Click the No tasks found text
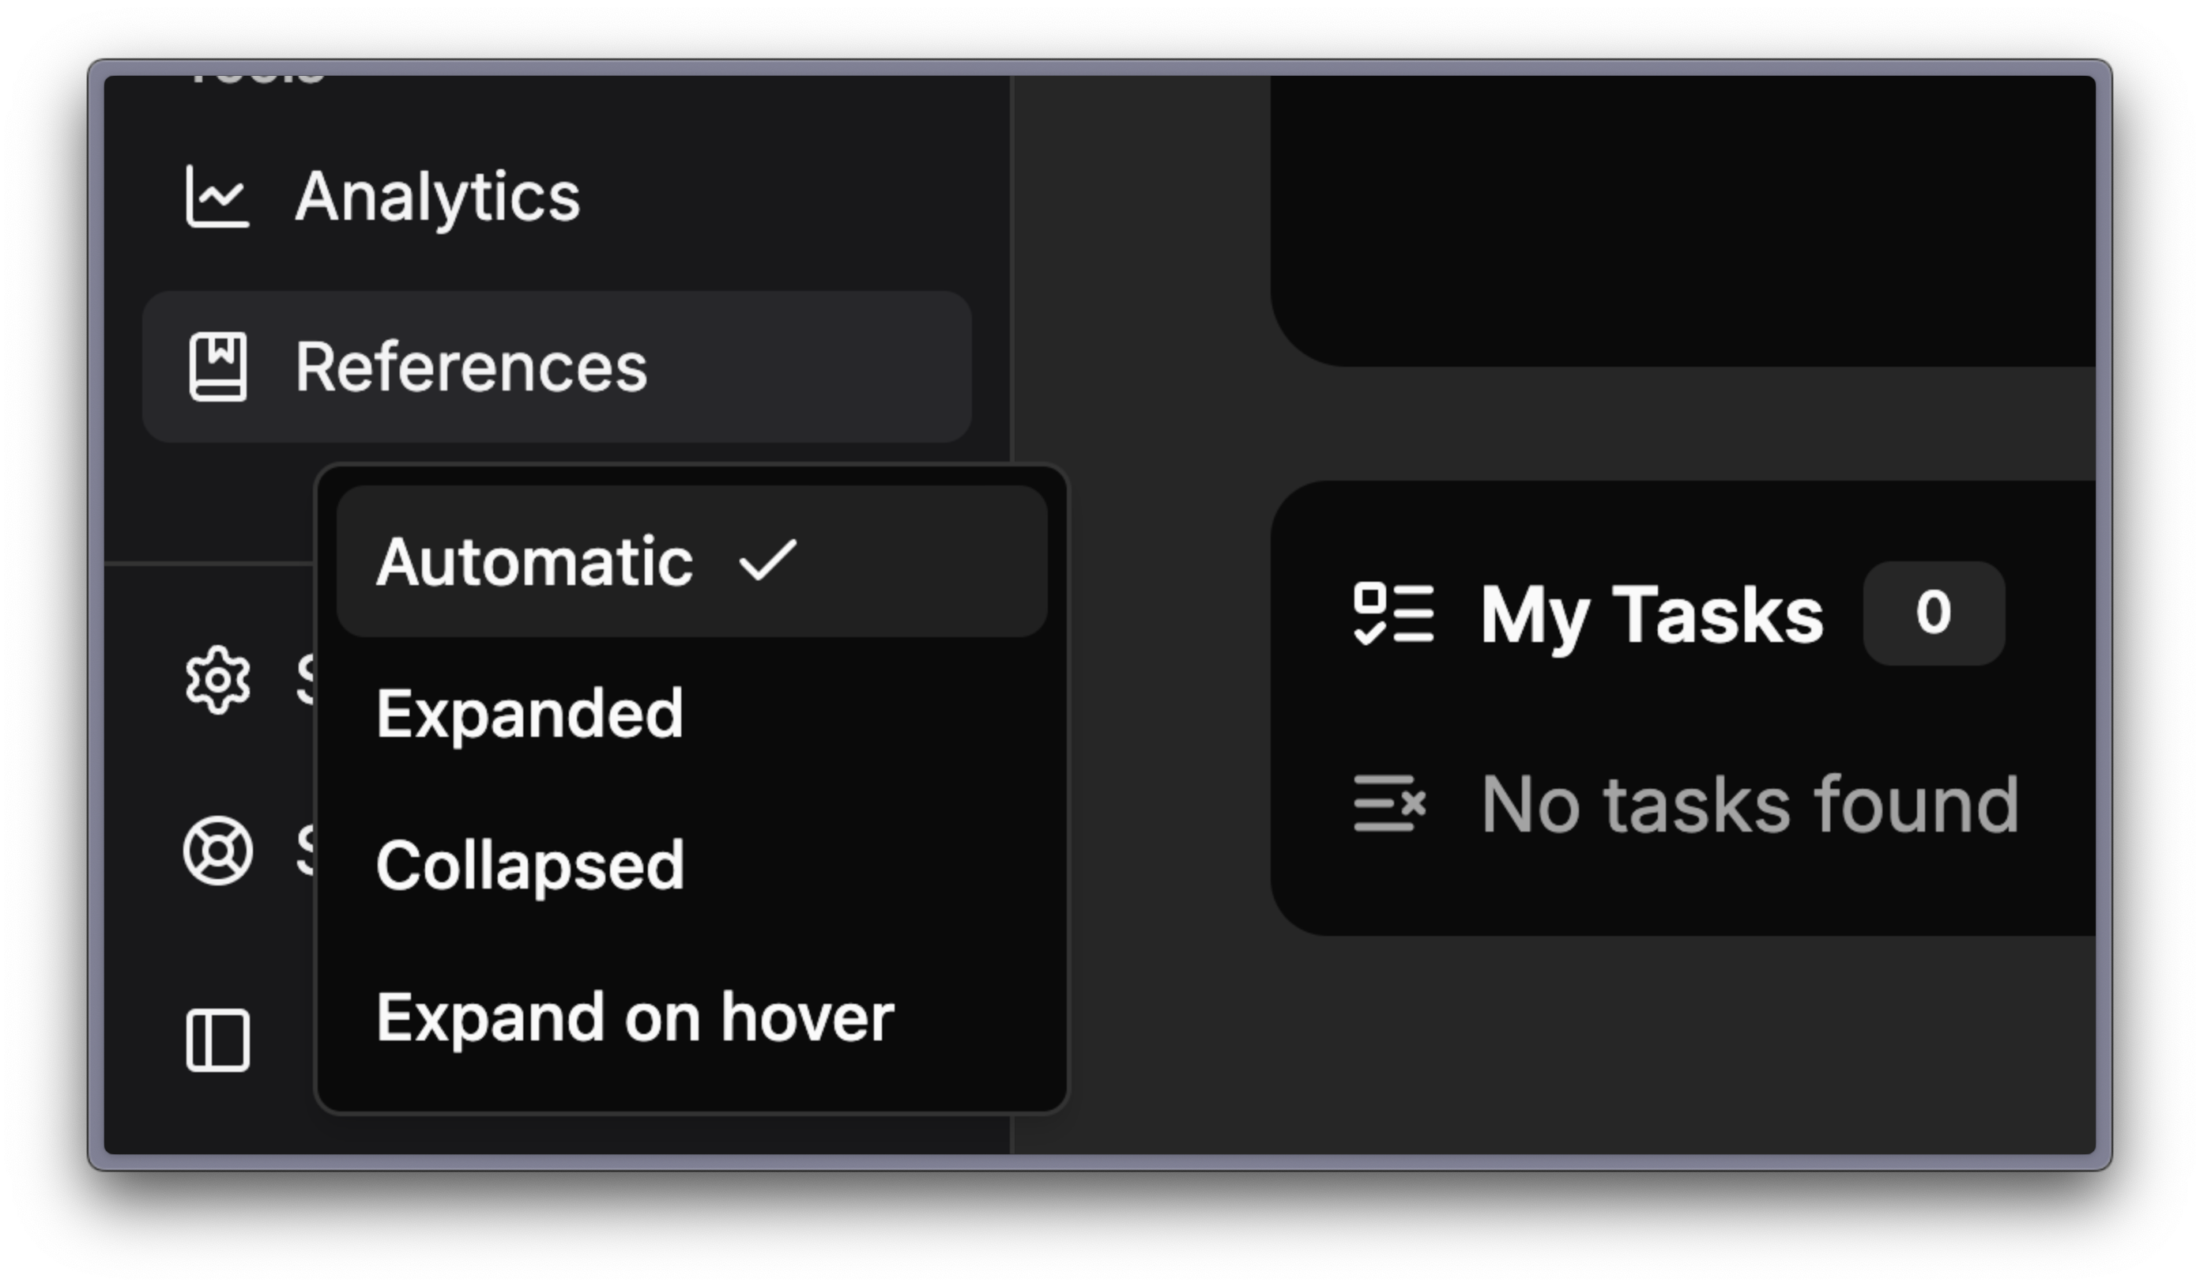The width and height of the screenshot is (2200, 1287). pyautogui.click(x=1750, y=804)
